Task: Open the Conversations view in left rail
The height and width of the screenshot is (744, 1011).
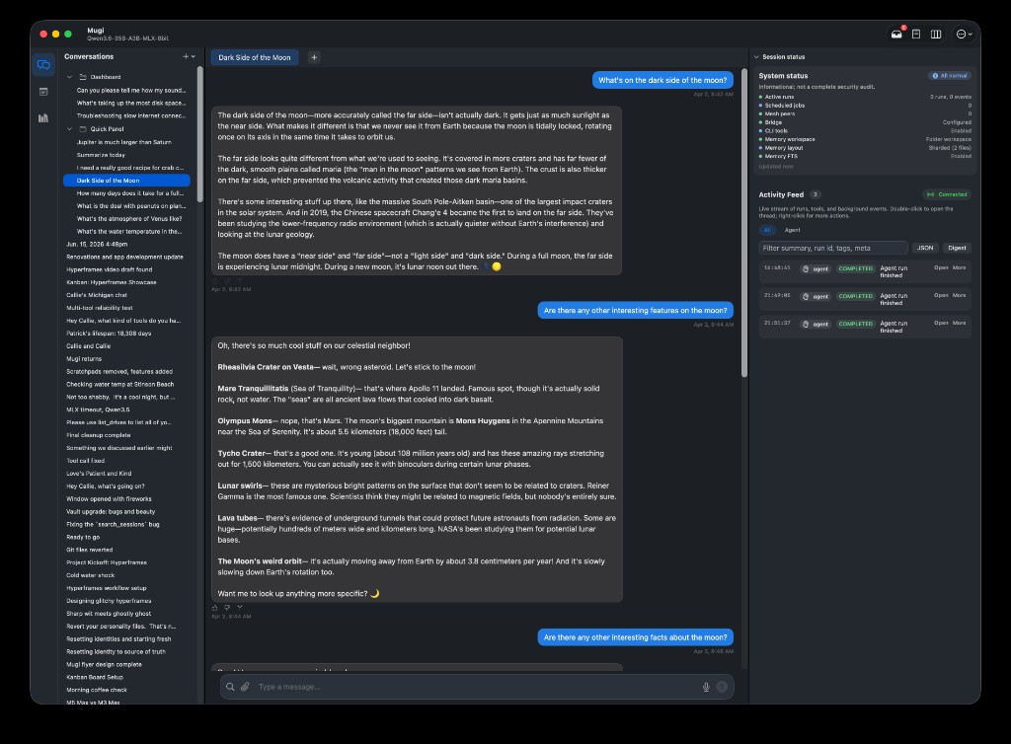Action: (x=43, y=65)
